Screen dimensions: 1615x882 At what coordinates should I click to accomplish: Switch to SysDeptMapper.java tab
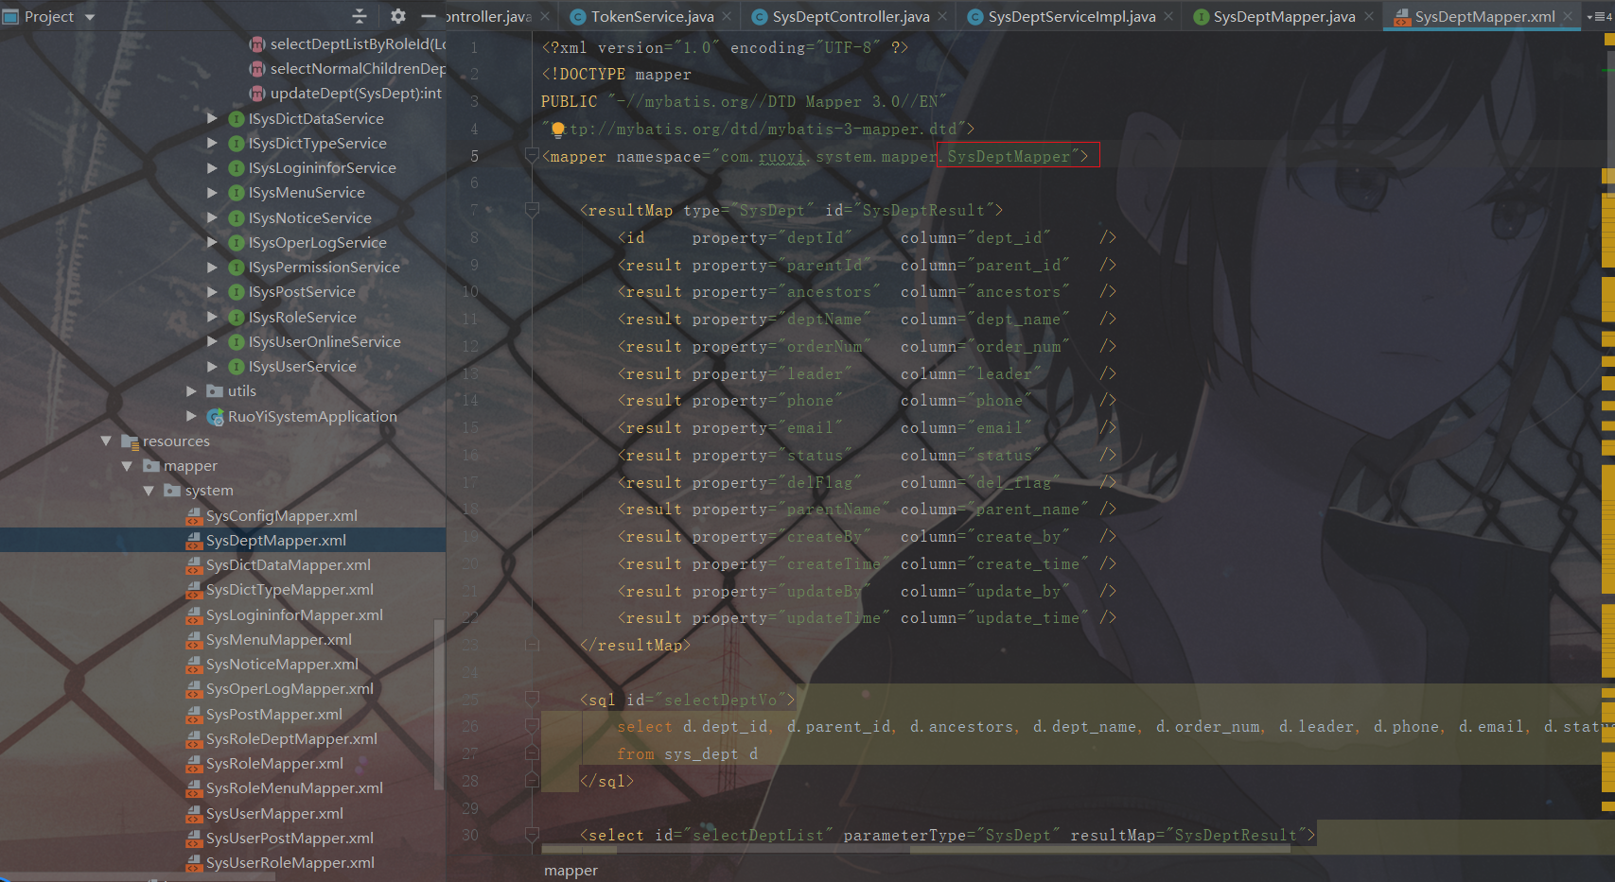[x=1284, y=16]
